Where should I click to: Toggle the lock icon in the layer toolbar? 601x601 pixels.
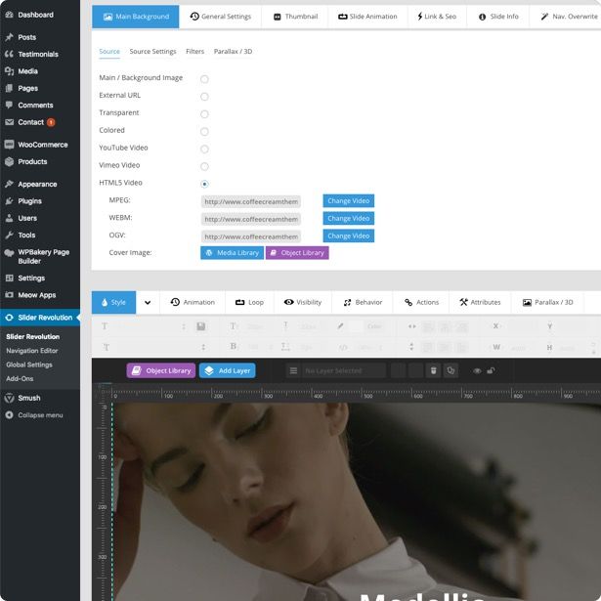(491, 371)
